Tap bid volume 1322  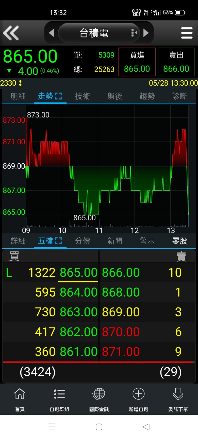pyautogui.click(x=42, y=273)
